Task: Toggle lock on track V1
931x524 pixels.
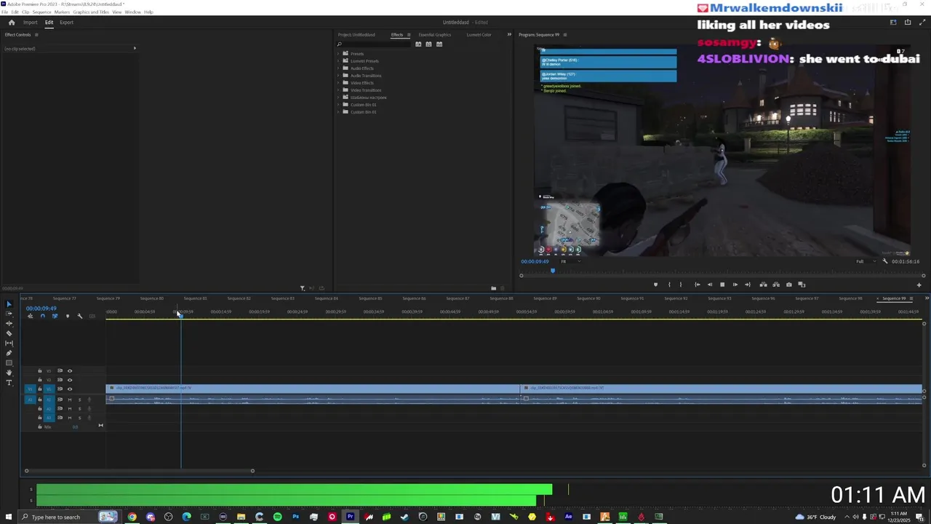Action: pyautogui.click(x=40, y=389)
